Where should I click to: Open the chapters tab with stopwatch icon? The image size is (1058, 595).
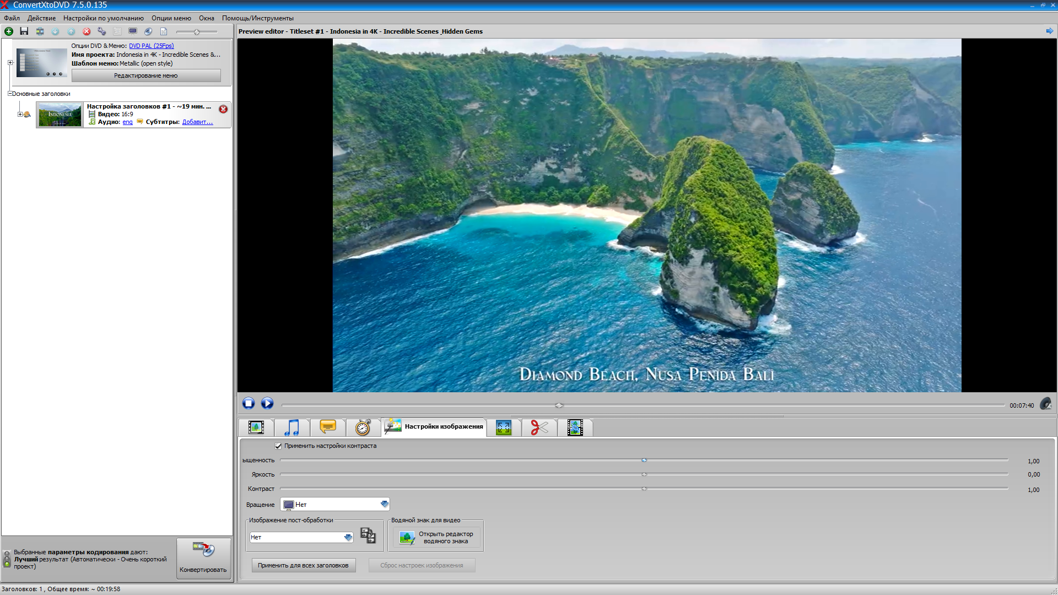pyautogui.click(x=363, y=428)
